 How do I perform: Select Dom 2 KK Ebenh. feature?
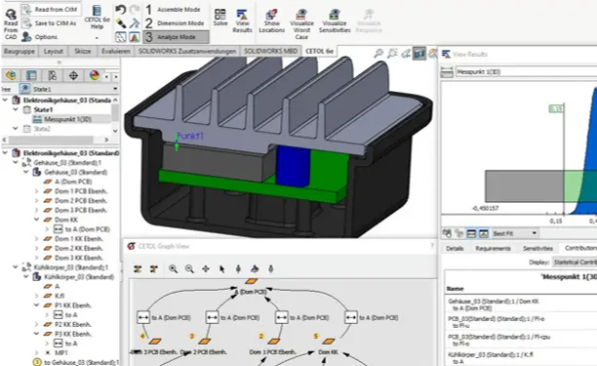pos(78,248)
